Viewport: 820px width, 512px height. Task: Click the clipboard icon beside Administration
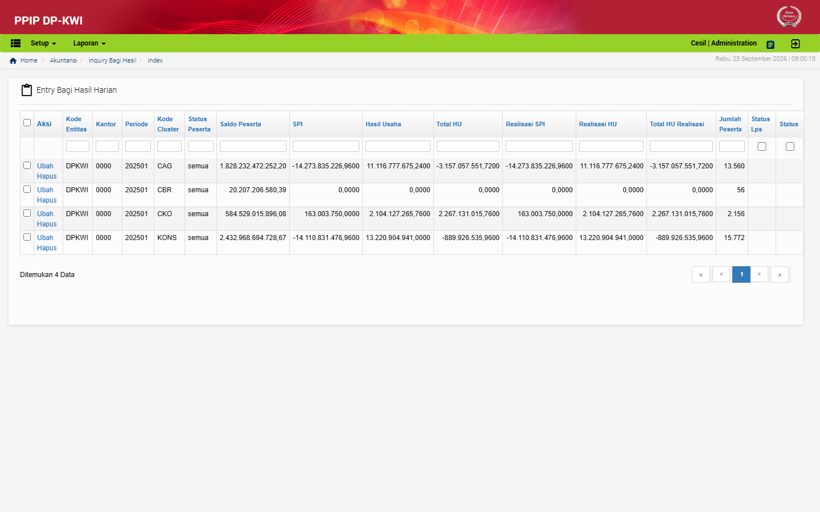tap(770, 44)
